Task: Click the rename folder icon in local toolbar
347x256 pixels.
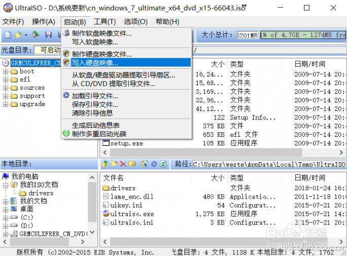Action: tap(132, 164)
